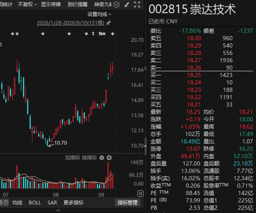The height and width of the screenshot is (213, 256).
Task: Open volume indicator settings gear
Action: [x=102, y=158]
